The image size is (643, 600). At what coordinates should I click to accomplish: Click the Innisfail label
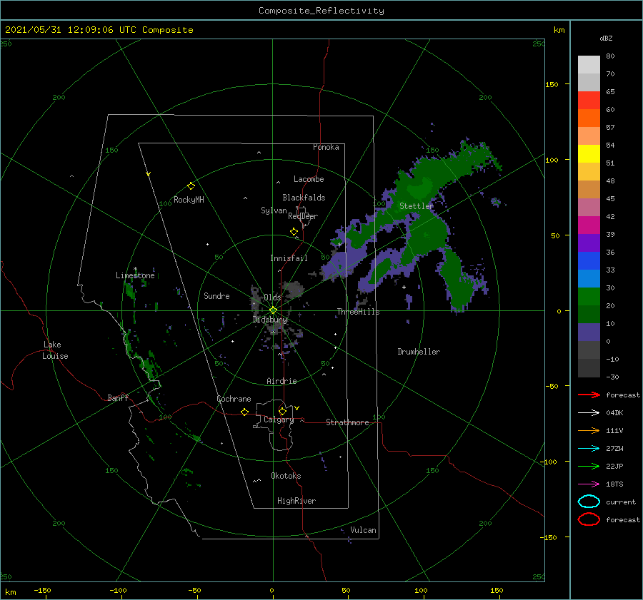[x=289, y=258]
